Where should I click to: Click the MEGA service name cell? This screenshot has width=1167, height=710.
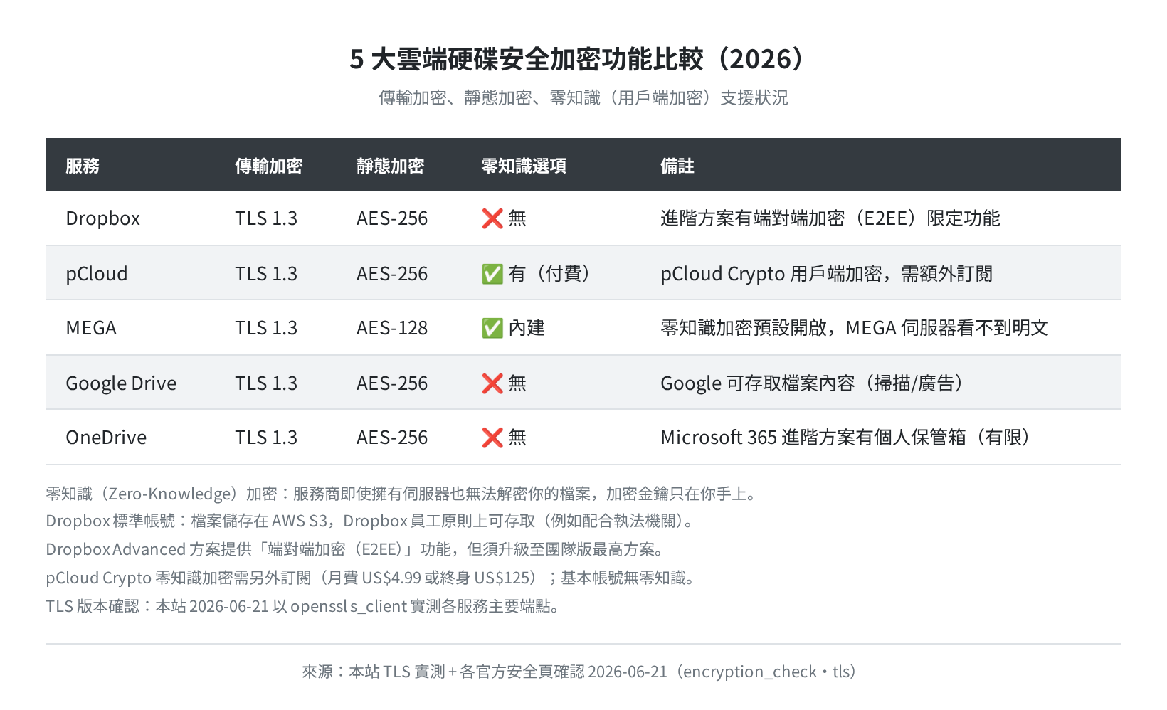(x=91, y=328)
